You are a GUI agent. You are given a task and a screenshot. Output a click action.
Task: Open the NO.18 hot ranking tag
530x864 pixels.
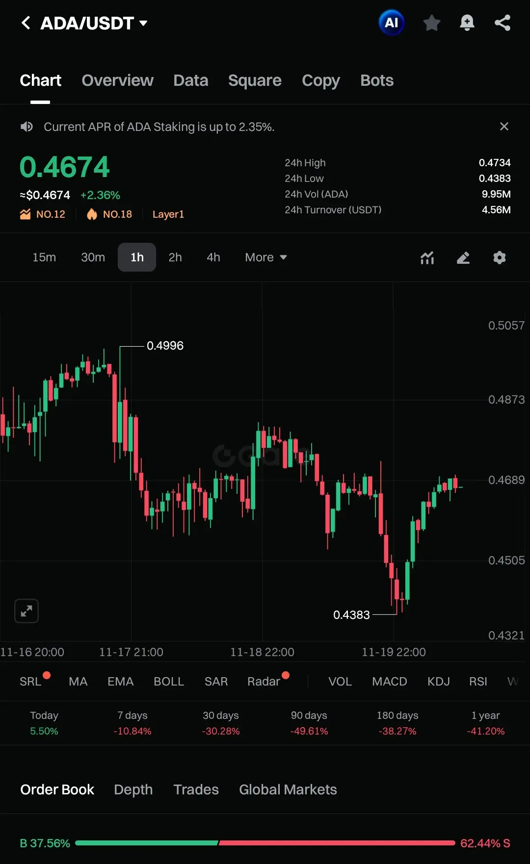coord(109,214)
